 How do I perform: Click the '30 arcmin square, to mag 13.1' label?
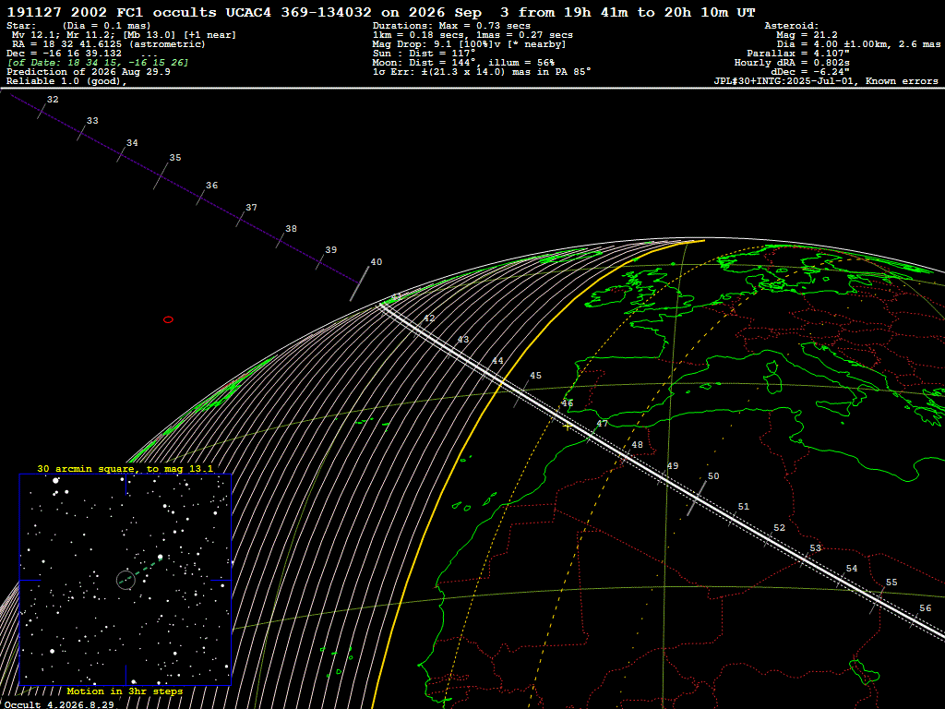125,468
